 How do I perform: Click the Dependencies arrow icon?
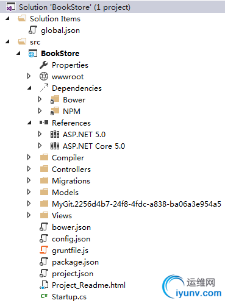44,88
